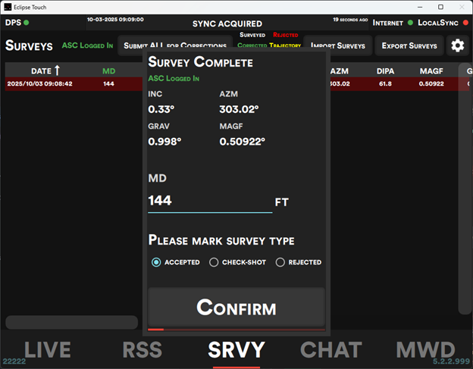
Task: Mark the survey as Rejected
Action: coord(280,262)
